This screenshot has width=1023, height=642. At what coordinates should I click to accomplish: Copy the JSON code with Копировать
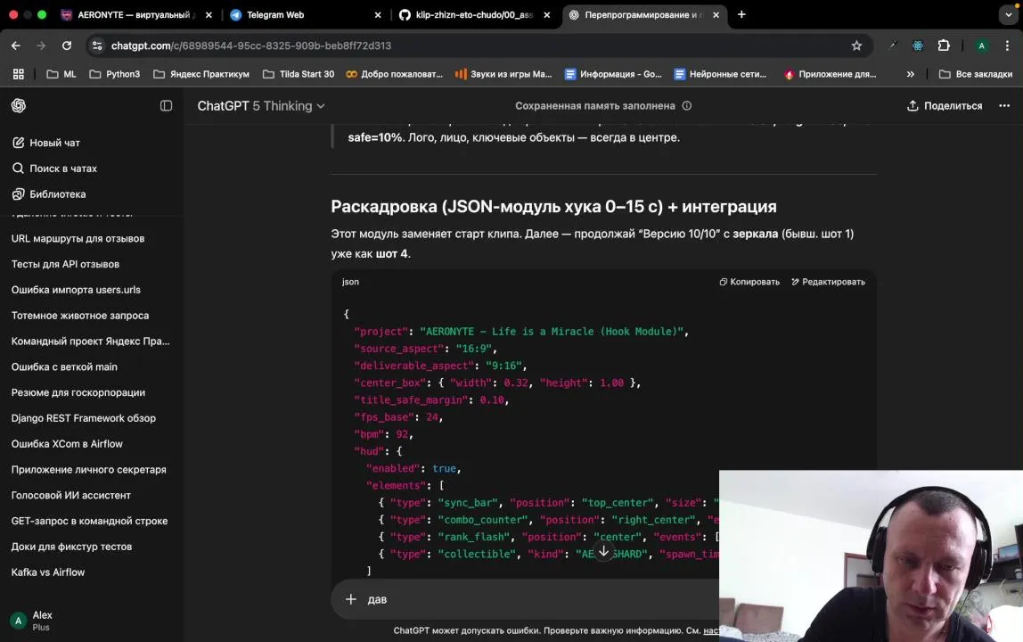pyautogui.click(x=749, y=282)
